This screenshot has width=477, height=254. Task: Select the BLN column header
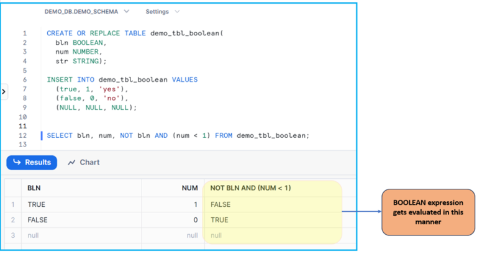[34, 188]
